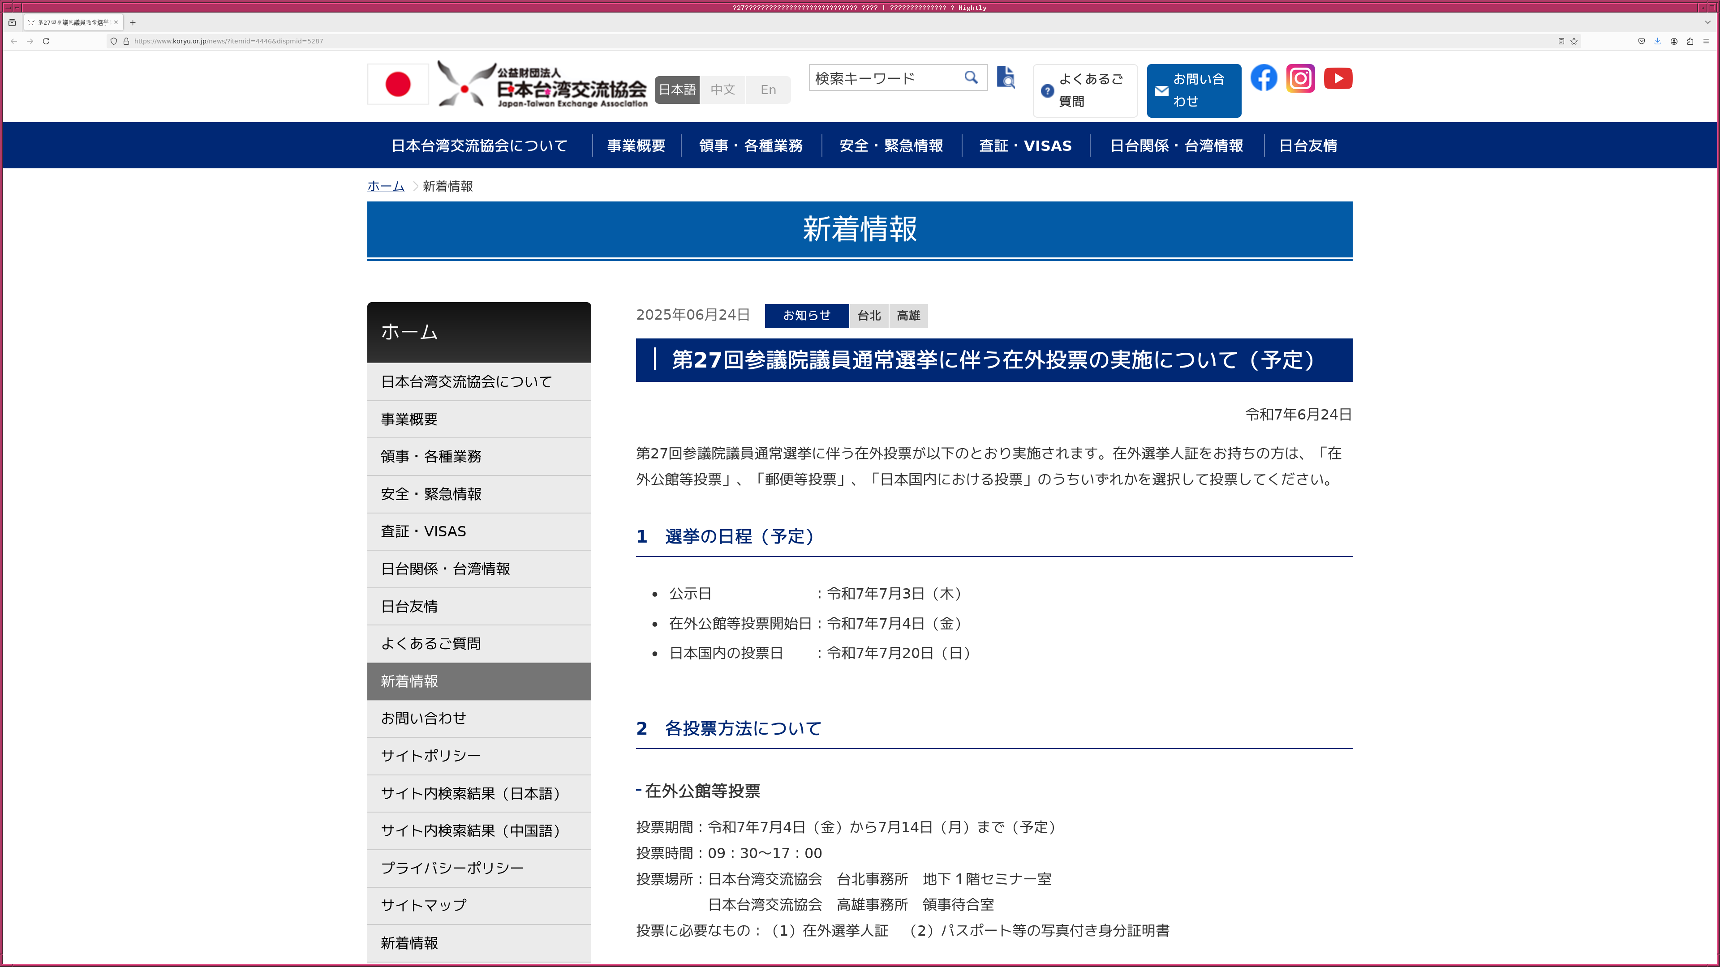Open the Instagram icon link
This screenshot has width=1720, height=967.
click(1300, 78)
